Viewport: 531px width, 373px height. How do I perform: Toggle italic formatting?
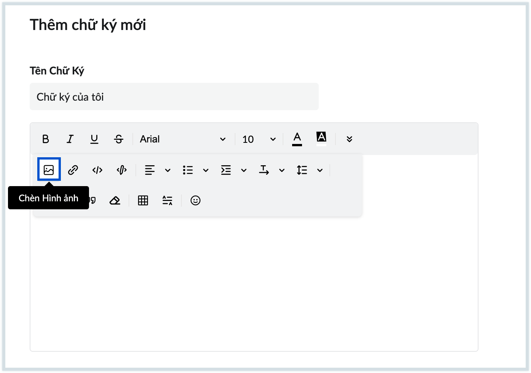pos(70,139)
